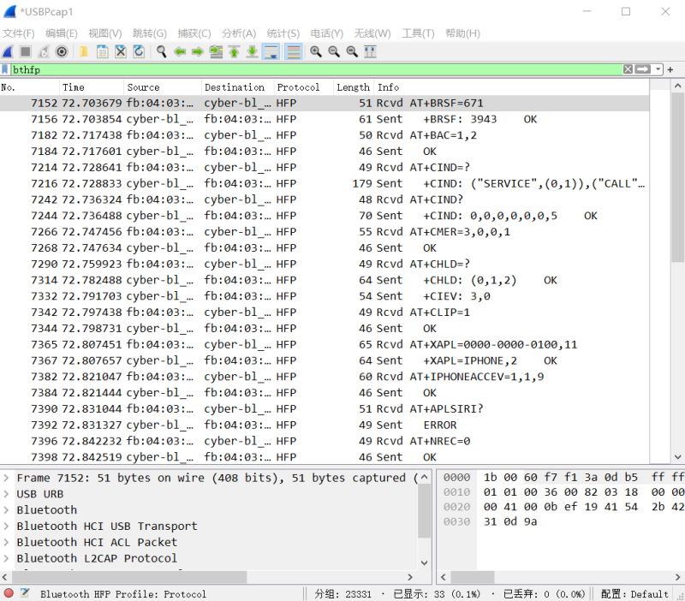The height and width of the screenshot is (601, 685).
Task: Open the display filter history dropdown
Action: coord(658,69)
